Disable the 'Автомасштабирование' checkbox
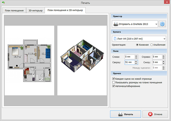Image resolution: width=171 pixels, height=121 pixels. (114, 86)
